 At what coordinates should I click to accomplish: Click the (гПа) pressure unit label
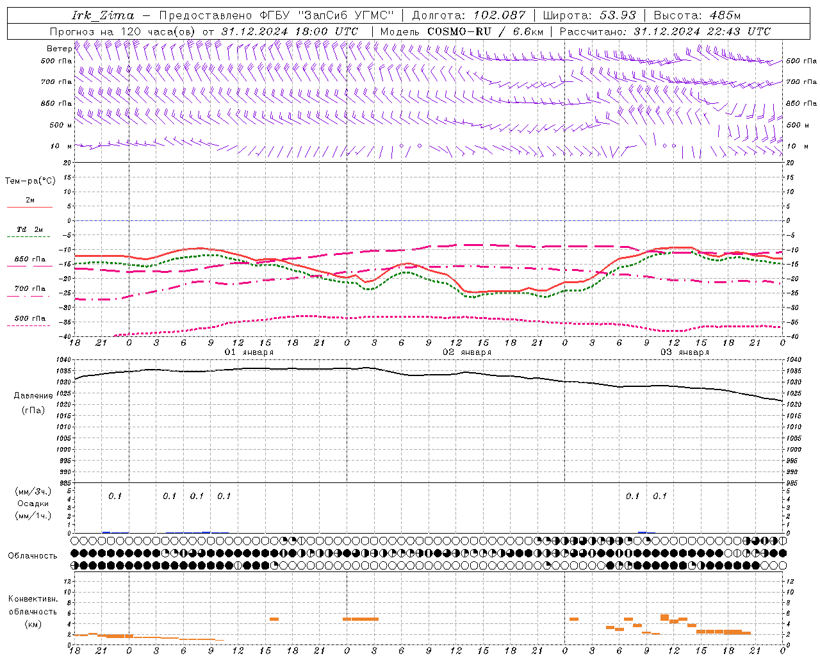pos(33,410)
